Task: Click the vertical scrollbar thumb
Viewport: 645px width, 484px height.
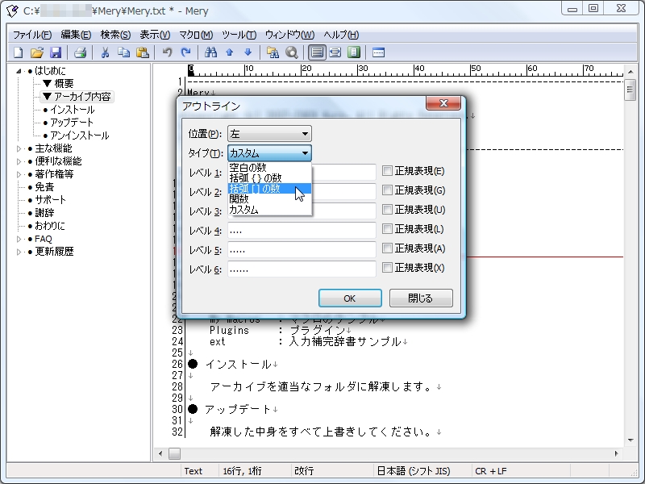Action: [630, 90]
